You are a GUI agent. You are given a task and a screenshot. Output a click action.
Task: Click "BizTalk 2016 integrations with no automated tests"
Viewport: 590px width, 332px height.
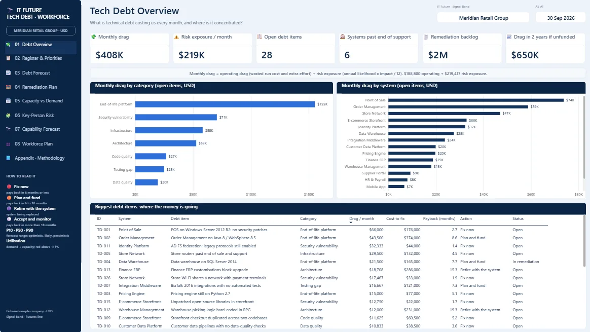point(216,286)
